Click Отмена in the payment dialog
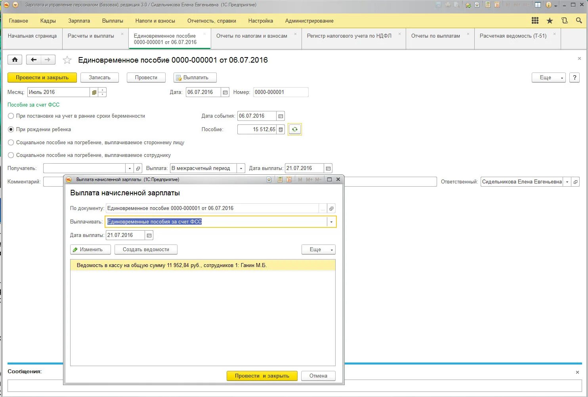This screenshot has width=588, height=397. [x=318, y=376]
